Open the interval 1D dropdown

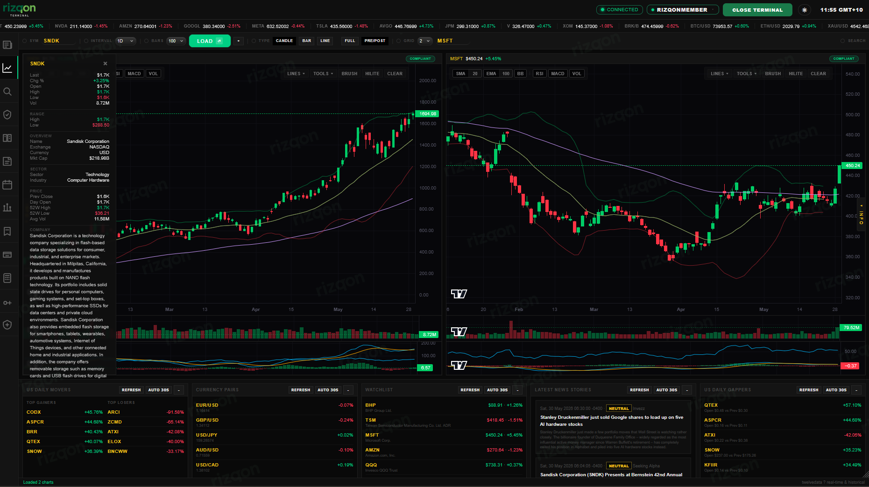click(126, 41)
